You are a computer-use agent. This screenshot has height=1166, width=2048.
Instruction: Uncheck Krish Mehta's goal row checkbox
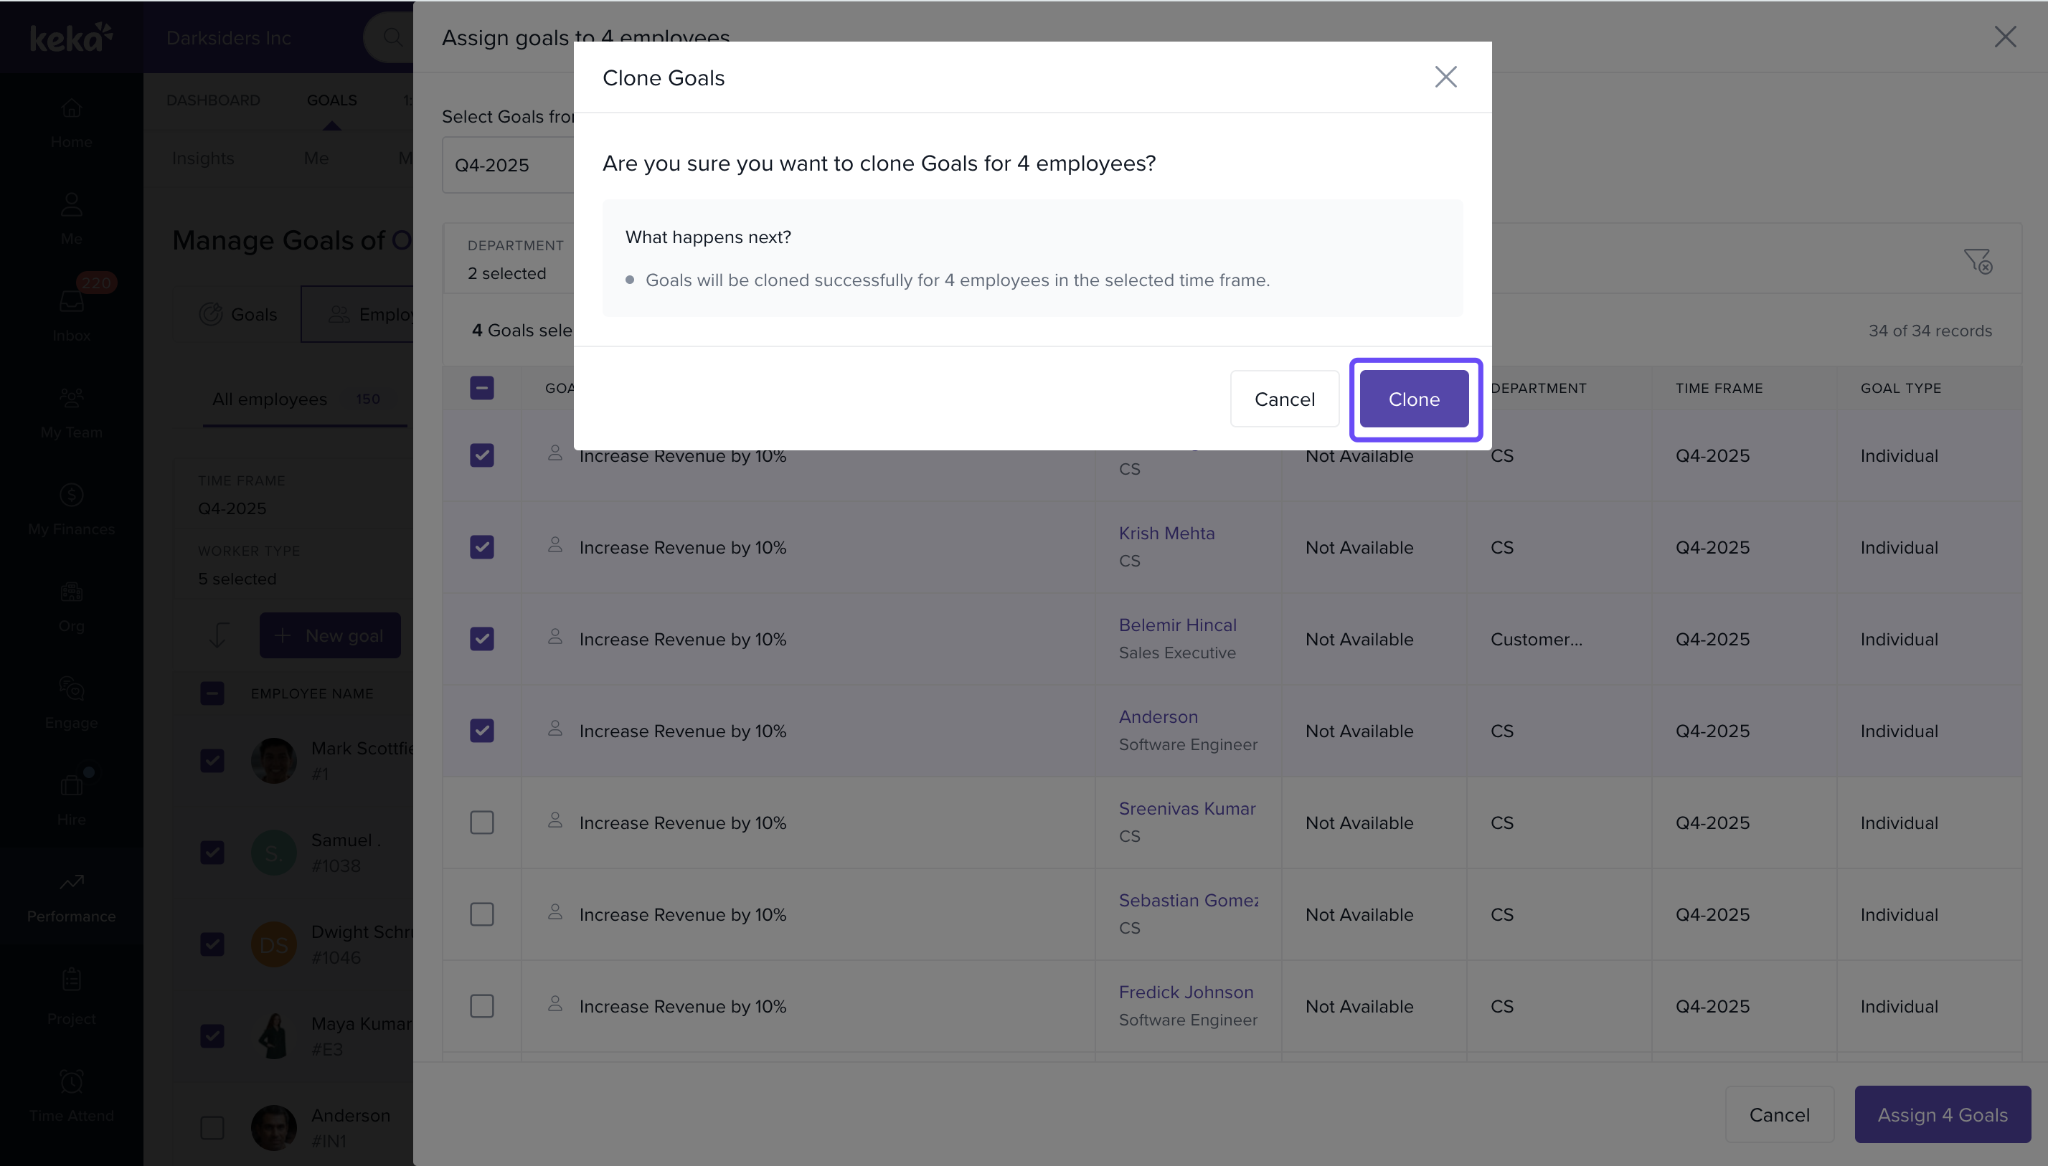click(481, 547)
